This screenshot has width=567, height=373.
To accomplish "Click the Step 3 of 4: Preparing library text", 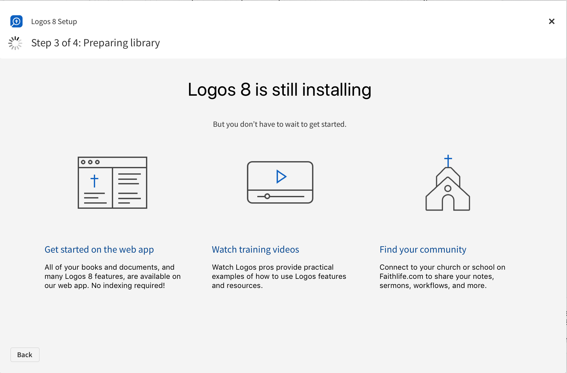I will click(x=95, y=43).
